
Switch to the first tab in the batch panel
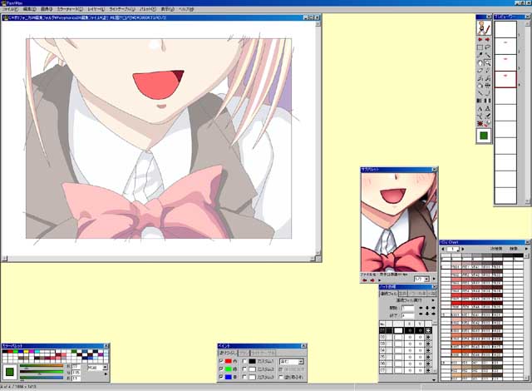click(389, 294)
